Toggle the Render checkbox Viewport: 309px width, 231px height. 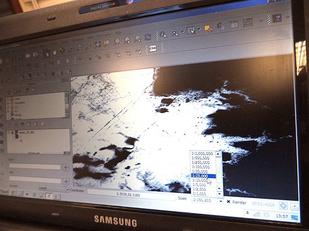tap(228, 202)
